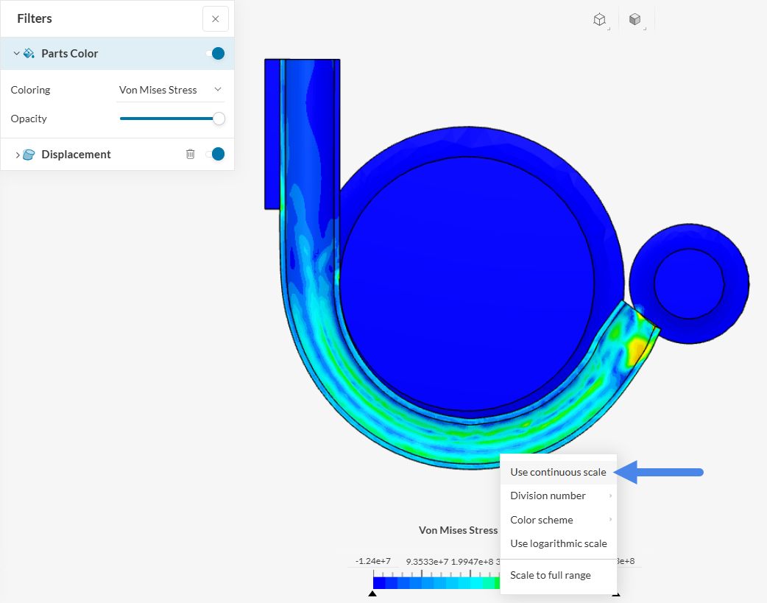767x603 pixels.
Task: Click the left black legend range marker
Action: coord(372,593)
